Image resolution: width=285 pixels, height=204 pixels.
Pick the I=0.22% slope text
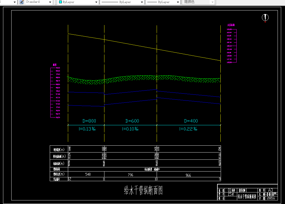point(188,129)
